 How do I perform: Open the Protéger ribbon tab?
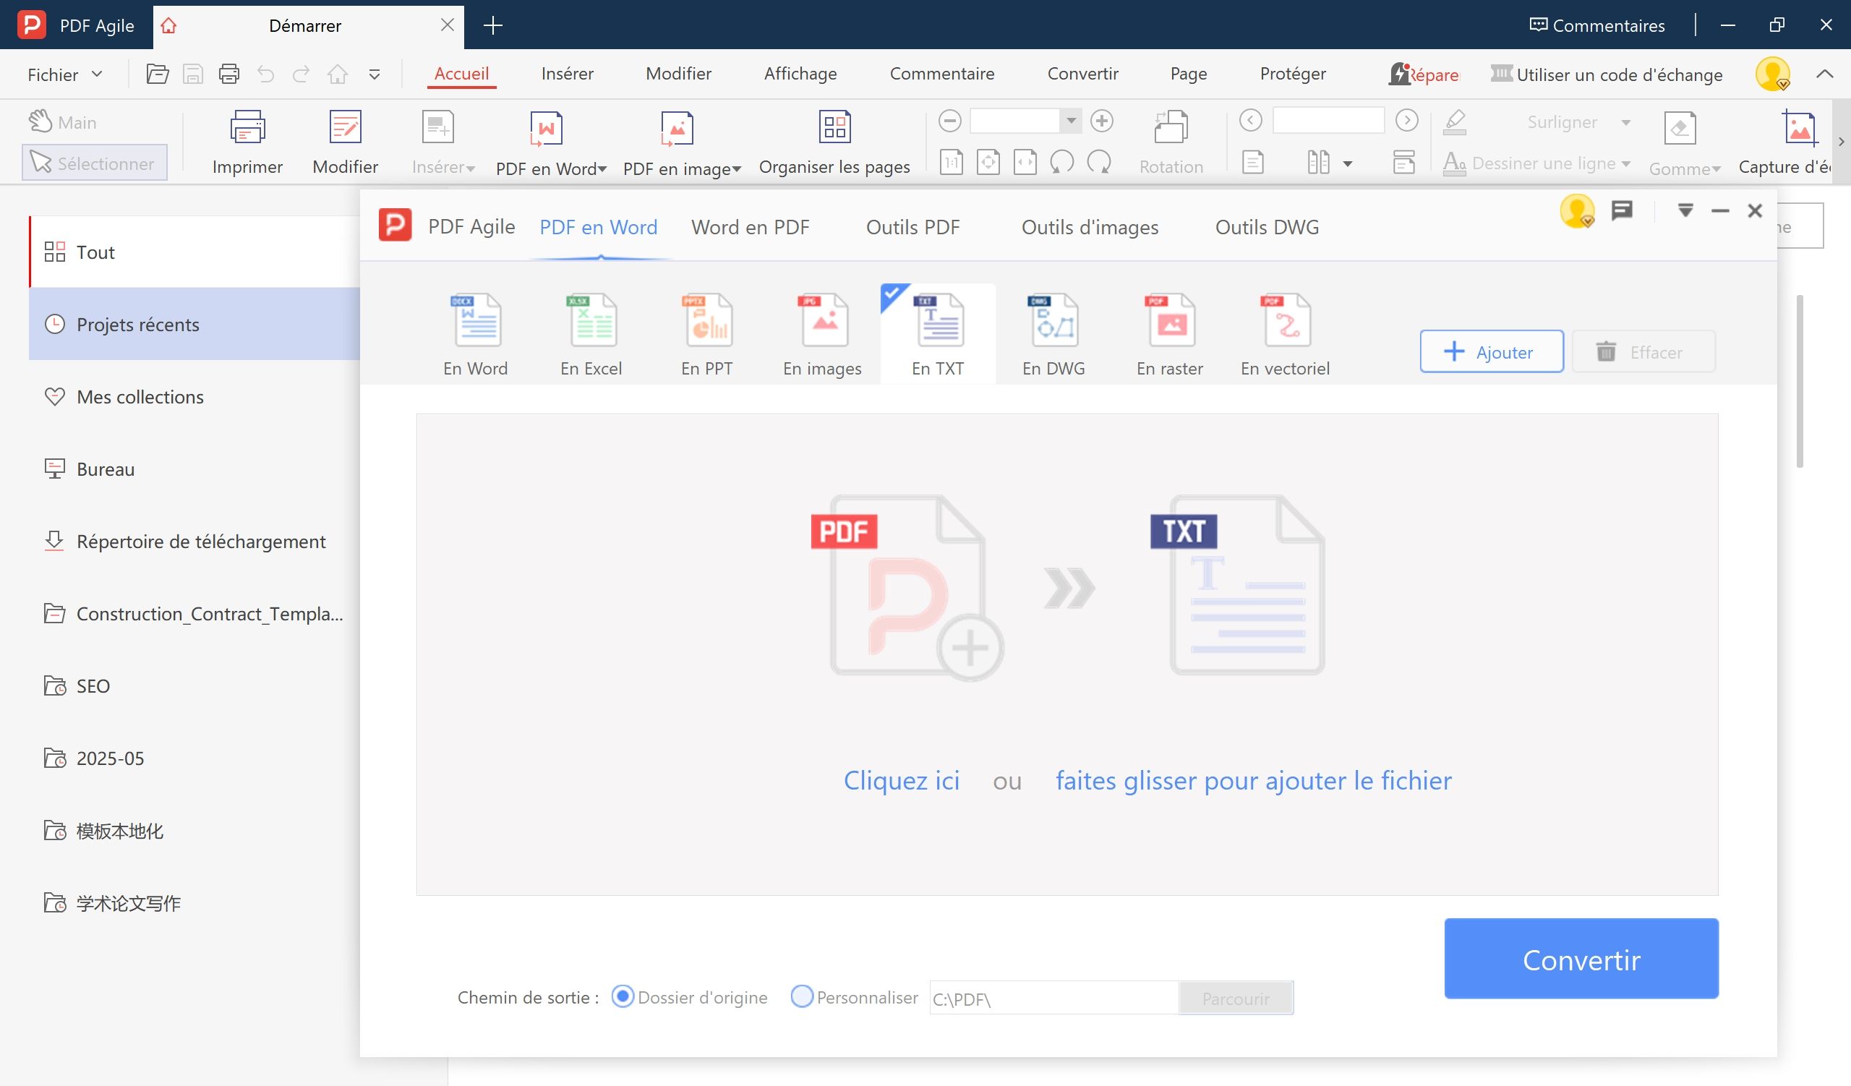tap(1293, 74)
